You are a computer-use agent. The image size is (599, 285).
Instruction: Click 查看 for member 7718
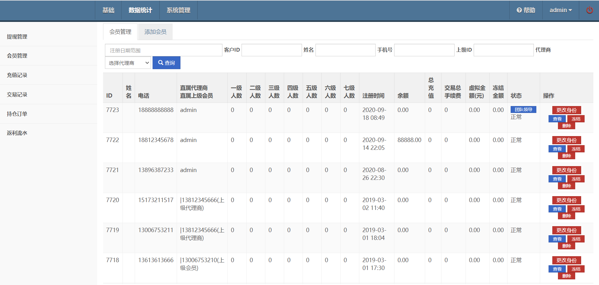click(557, 269)
